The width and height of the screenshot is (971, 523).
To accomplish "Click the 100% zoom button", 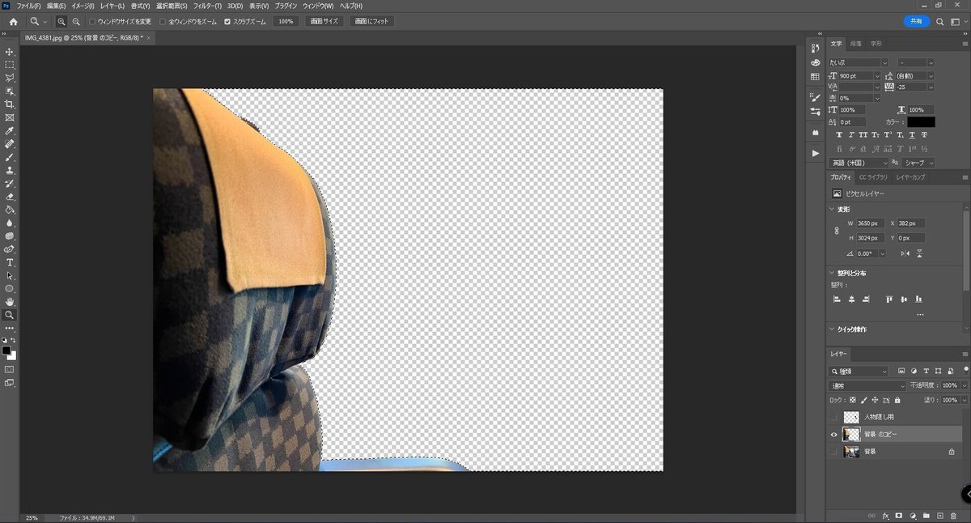I will (x=286, y=21).
